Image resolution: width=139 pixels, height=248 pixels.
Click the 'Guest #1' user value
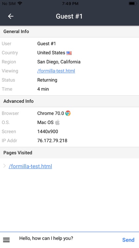click(x=46, y=44)
